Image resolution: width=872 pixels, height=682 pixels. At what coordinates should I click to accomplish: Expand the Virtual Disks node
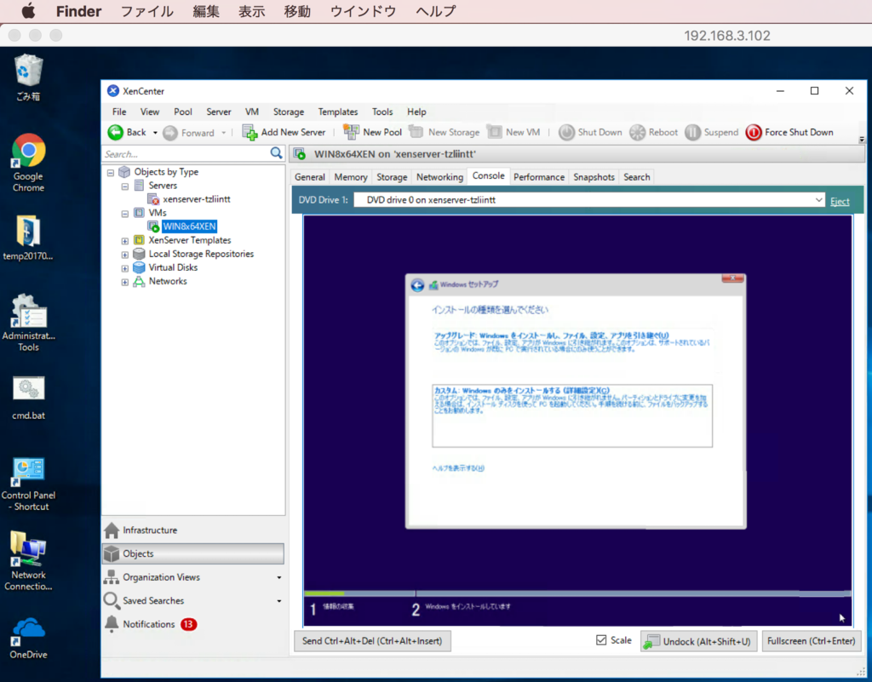click(x=125, y=268)
